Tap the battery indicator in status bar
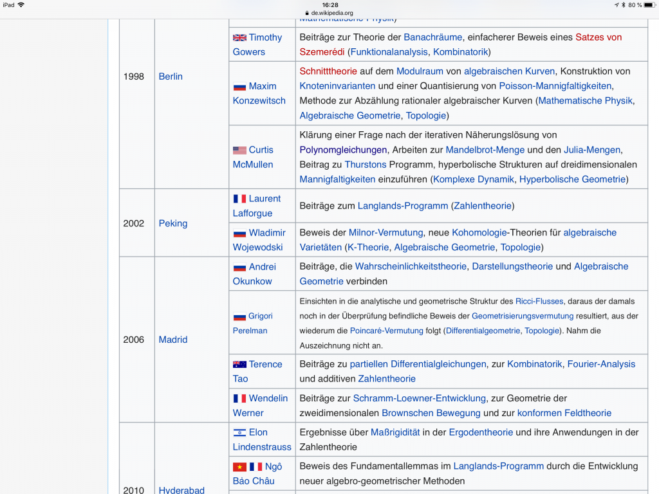Screen dimensions: 659x494 [x=645, y=5]
